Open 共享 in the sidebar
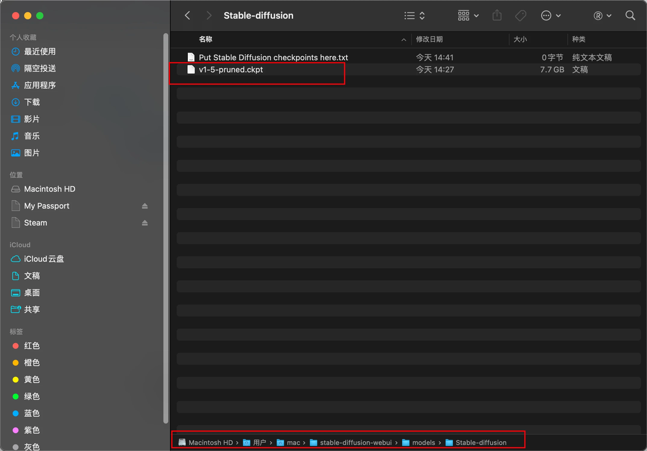647x451 pixels. click(x=32, y=310)
